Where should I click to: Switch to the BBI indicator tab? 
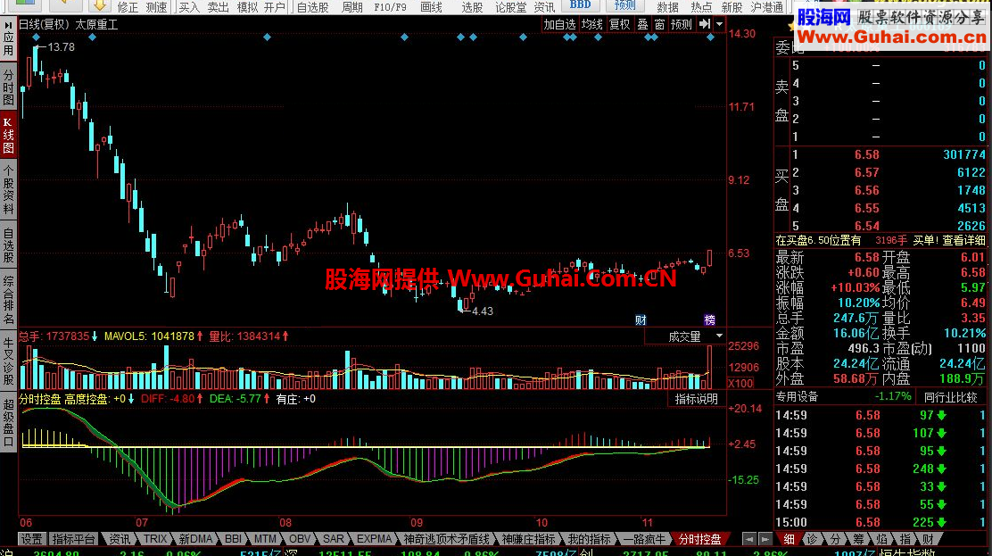pos(233,539)
